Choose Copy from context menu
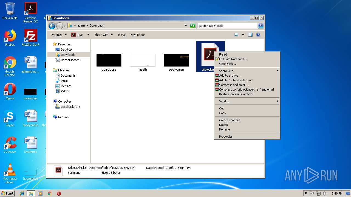 pyautogui.click(x=247, y=113)
